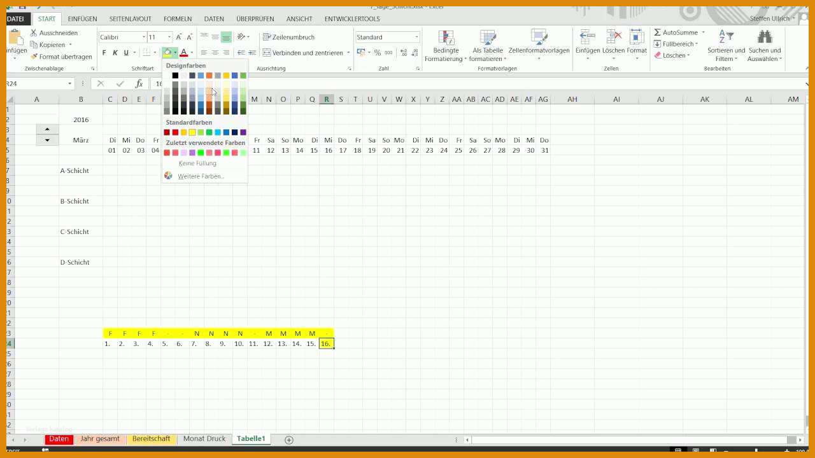Click the horizontal scrollbar right arrow
The height and width of the screenshot is (458, 815).
click(800, 440)
